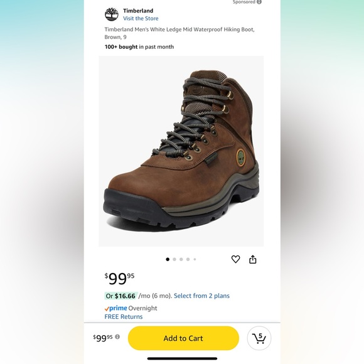Tap the Timberland brand name
Screen dimensions: 364x364
pos(138,11)
